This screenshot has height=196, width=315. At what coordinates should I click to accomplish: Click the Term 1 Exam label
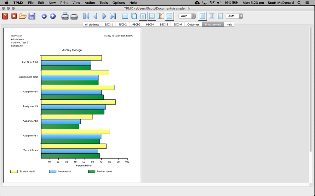pos(31,151)
